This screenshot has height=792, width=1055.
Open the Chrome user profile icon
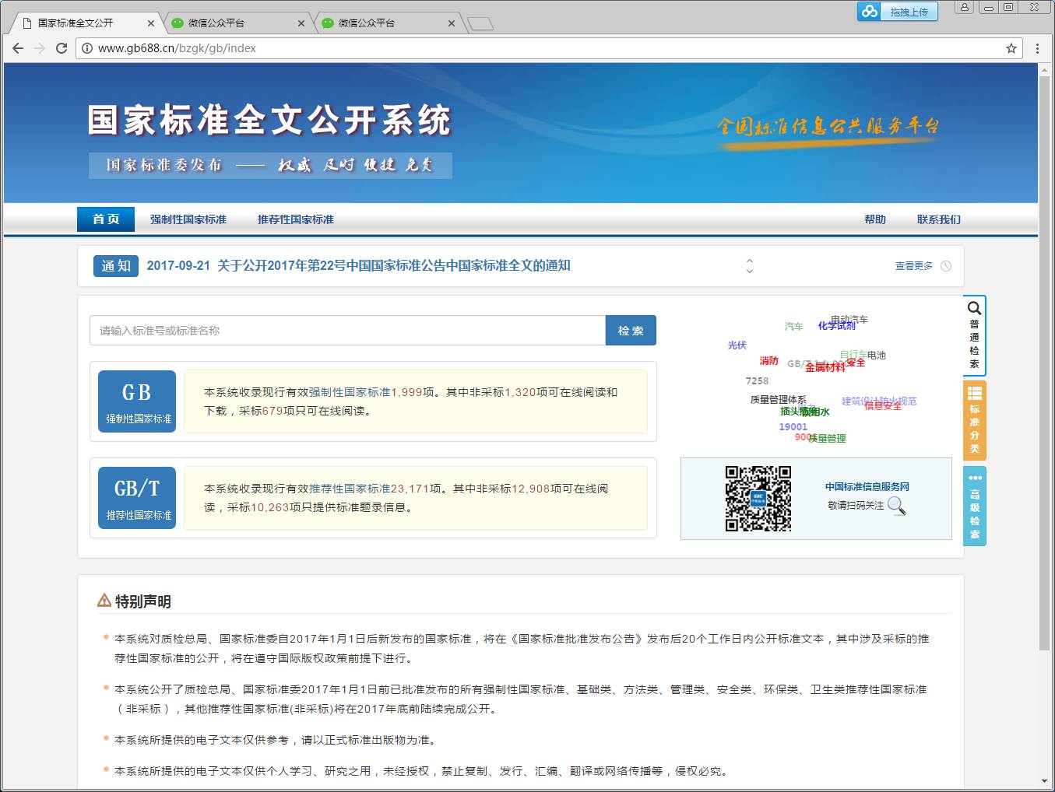pyautogui.click(x=965, y=8)
